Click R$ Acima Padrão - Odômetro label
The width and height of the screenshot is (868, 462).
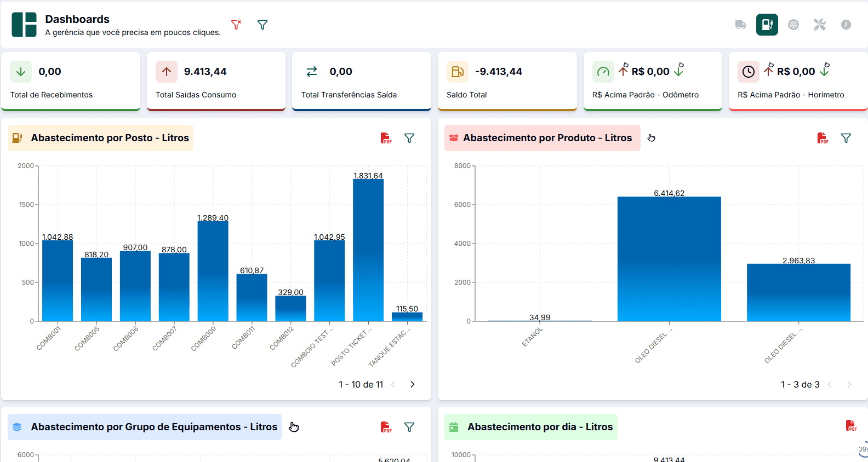646,95
